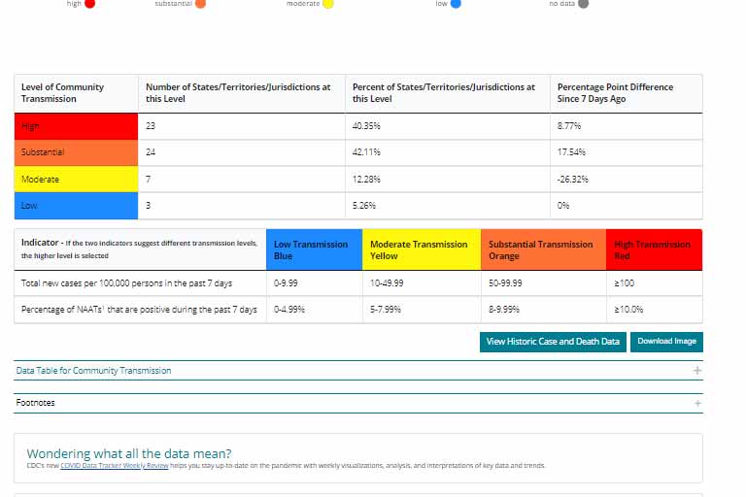746x497 pixels.
Task: Click the orange 'substantial' legend dot
Action: tap(200, 4)
